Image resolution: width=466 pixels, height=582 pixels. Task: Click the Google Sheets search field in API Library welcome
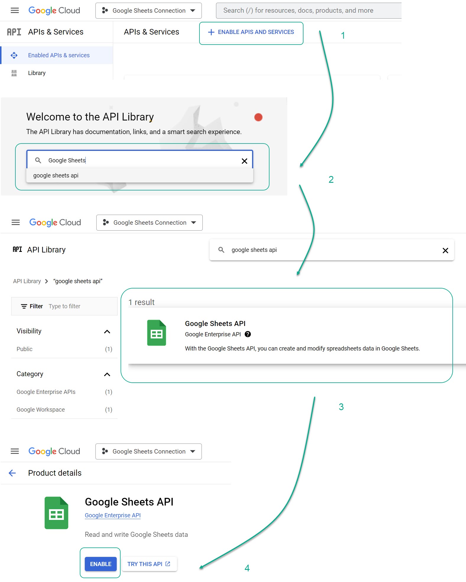coord(140,160)
